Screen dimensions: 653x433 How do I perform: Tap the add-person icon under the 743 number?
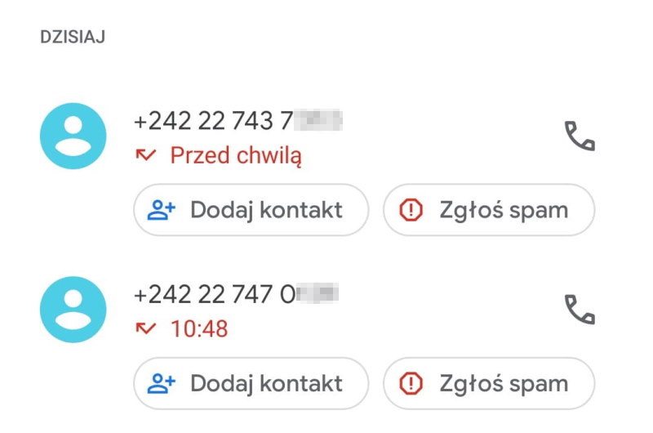[162, 210]
